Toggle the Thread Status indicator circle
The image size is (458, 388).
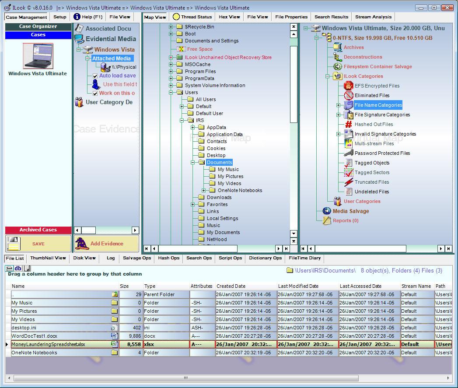pyautogui.click(x=176, y=17)
